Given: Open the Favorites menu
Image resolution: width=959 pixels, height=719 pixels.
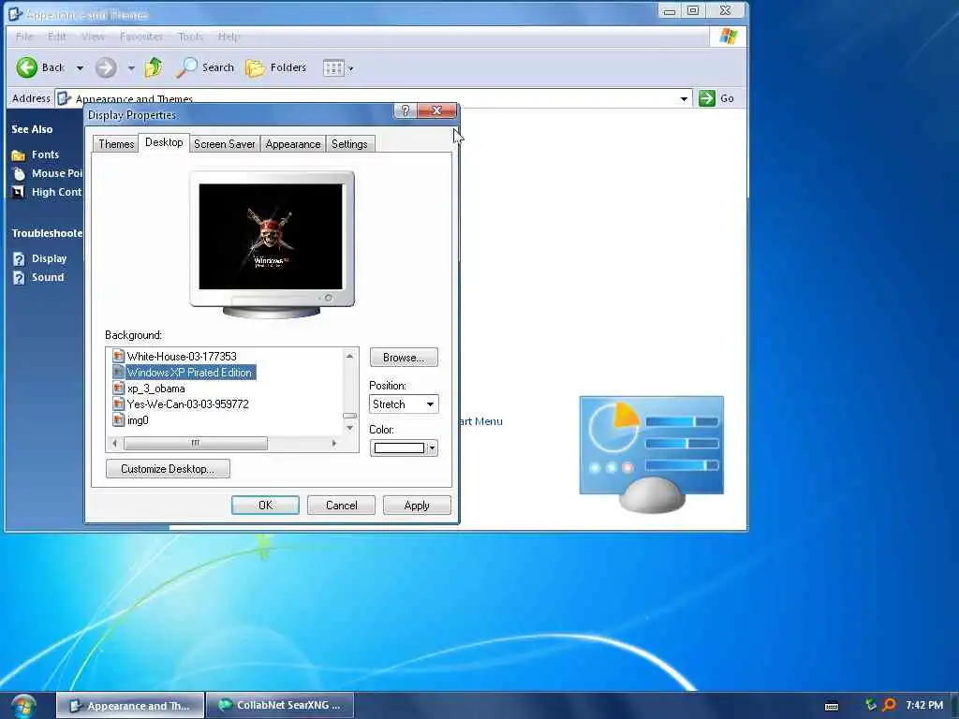Looking at the screenshot, I should pyautogui.click(x=141, y=37).
